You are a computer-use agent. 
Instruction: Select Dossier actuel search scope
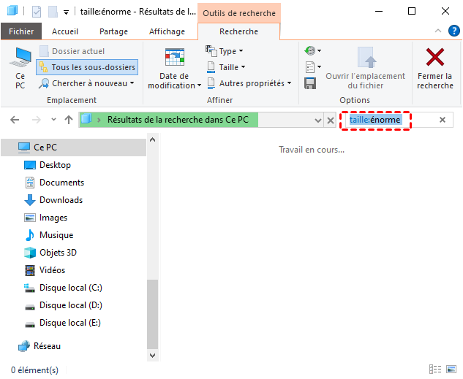(72, 51)
